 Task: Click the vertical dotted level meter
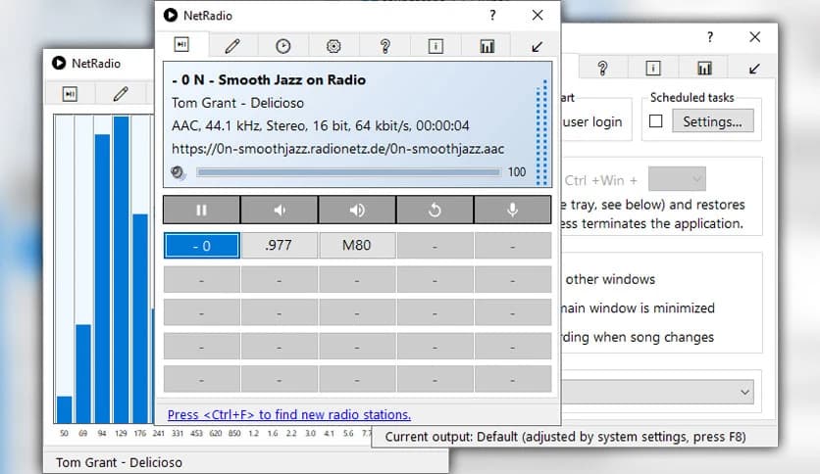(x=541, y=132)
